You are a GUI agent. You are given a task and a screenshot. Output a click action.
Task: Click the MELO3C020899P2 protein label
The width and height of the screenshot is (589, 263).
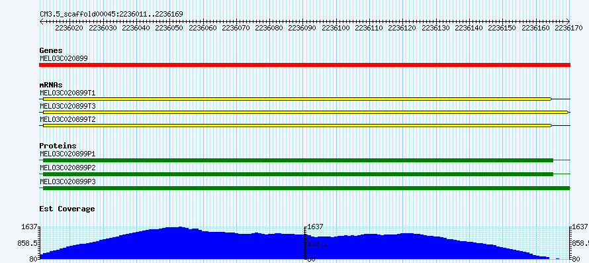[x=68, y=168]
